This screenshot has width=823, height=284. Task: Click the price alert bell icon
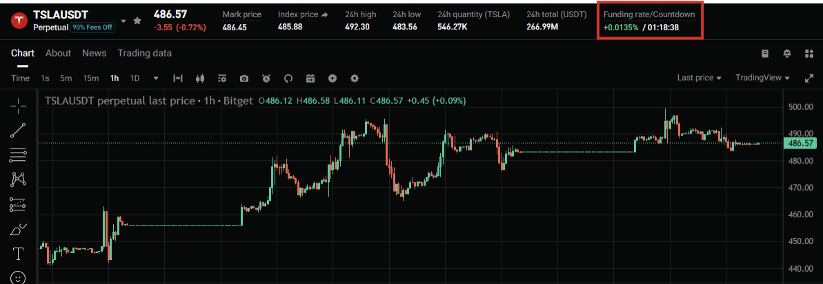coord(787,54)
